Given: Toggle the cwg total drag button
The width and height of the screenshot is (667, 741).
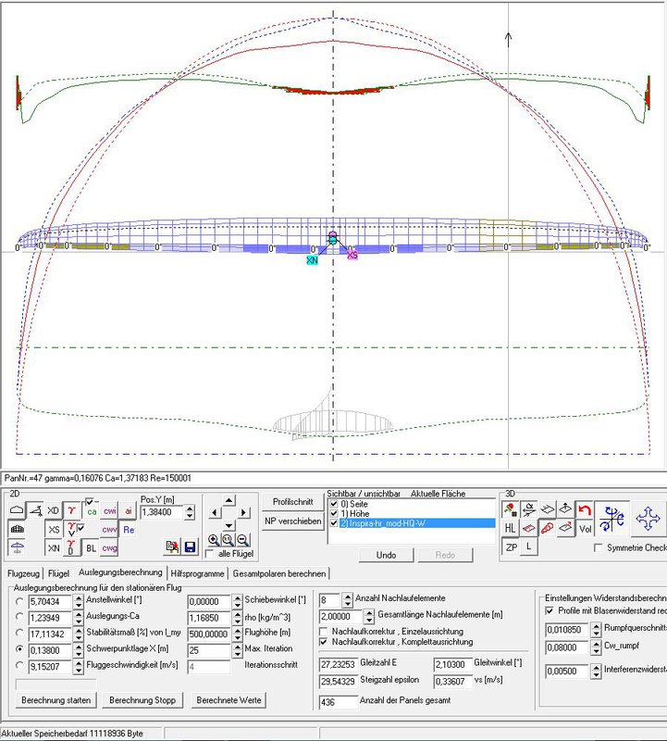Looking at the screenshot, I should (109, 547).
